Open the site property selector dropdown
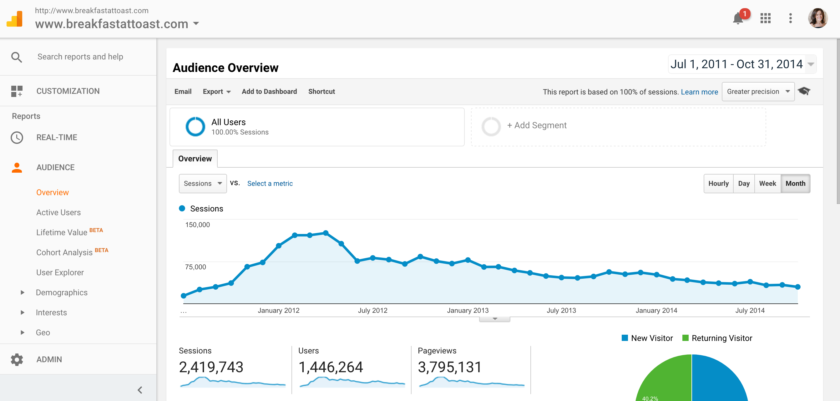The height and width of the screenshot is (401, 840). pos(196,23)
